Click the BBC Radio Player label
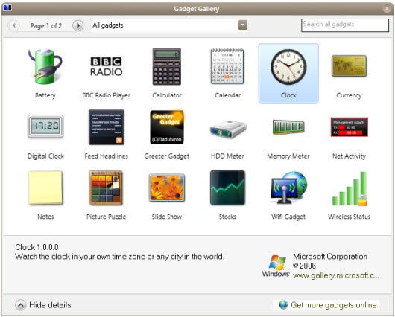This screenshot has height=317, width=395. point(106,95)
